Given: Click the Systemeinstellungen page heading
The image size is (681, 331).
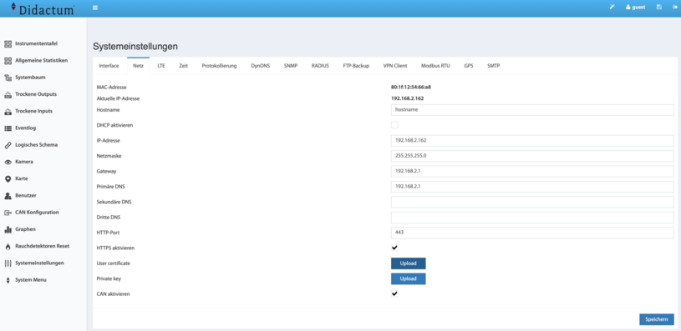Looking at the screenshot, I should pos(135,47).
